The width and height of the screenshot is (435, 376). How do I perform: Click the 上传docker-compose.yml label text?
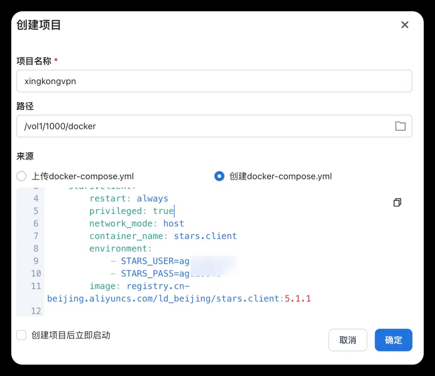(x=83, y=177)
